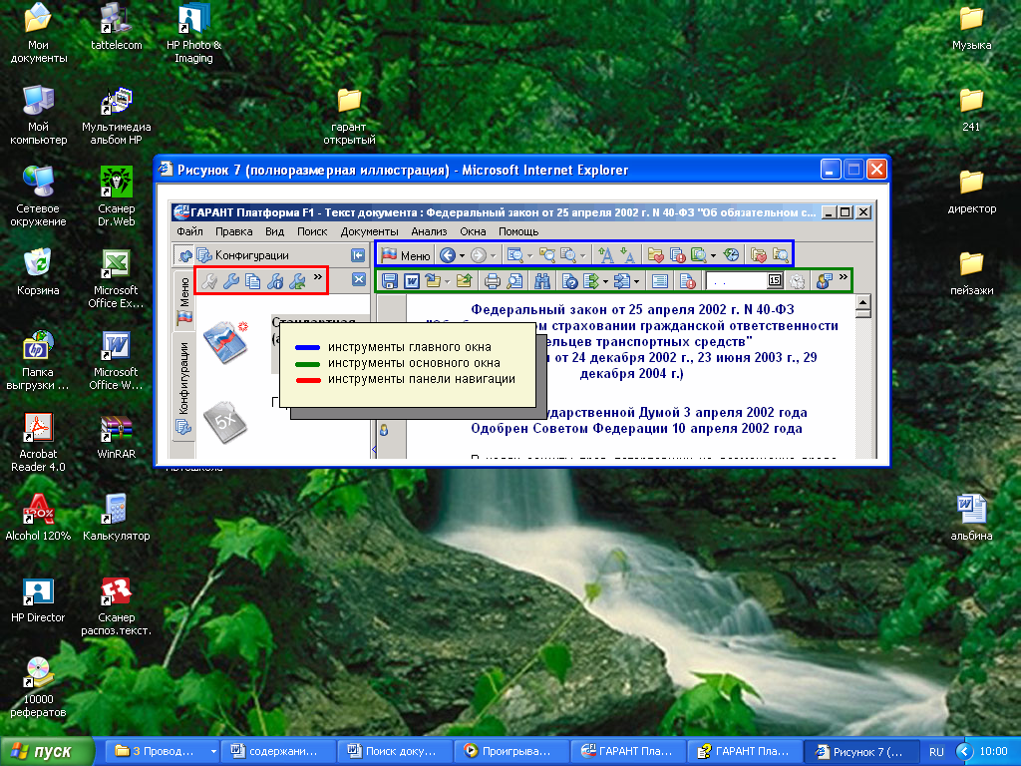Open the Правка menu
This screenshot has height=766, width=1021.
(233, 231)
